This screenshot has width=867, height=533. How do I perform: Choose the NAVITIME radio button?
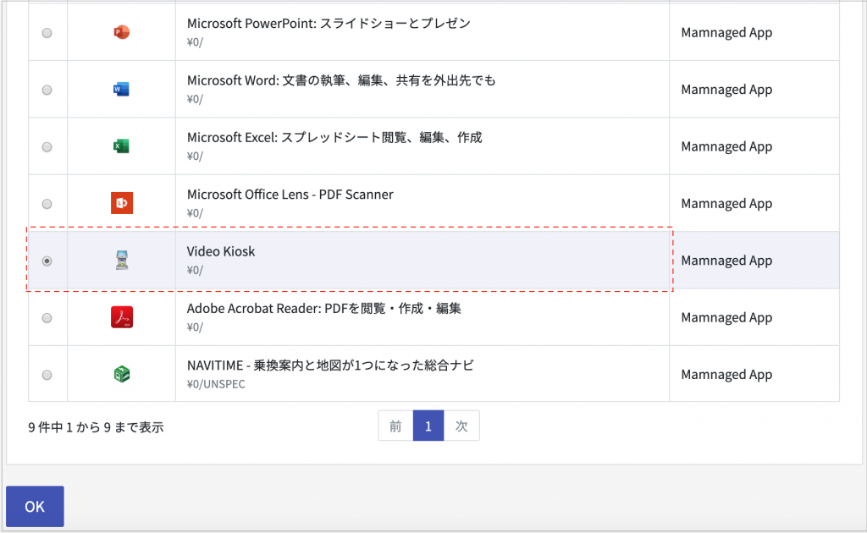(47, 375)
